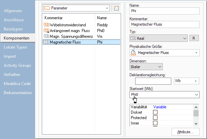
Task: Open the Allgemein section
Action: pos(13,11)
